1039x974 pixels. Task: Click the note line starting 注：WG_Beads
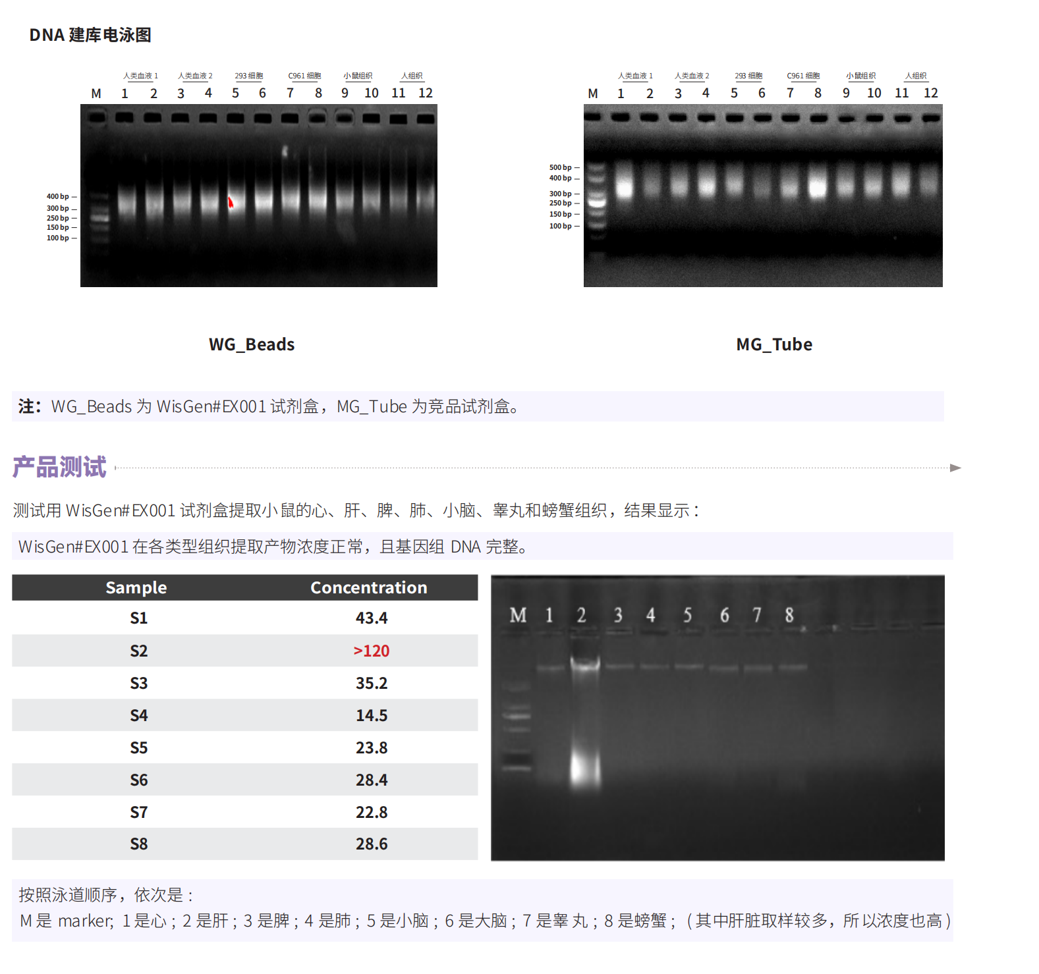(x=269, y=406)
